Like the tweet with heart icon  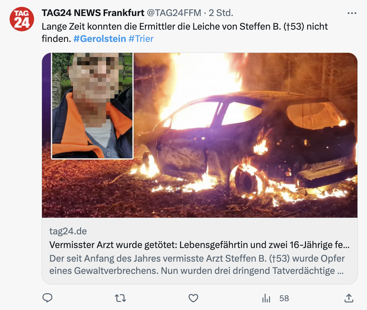[193, 298]
